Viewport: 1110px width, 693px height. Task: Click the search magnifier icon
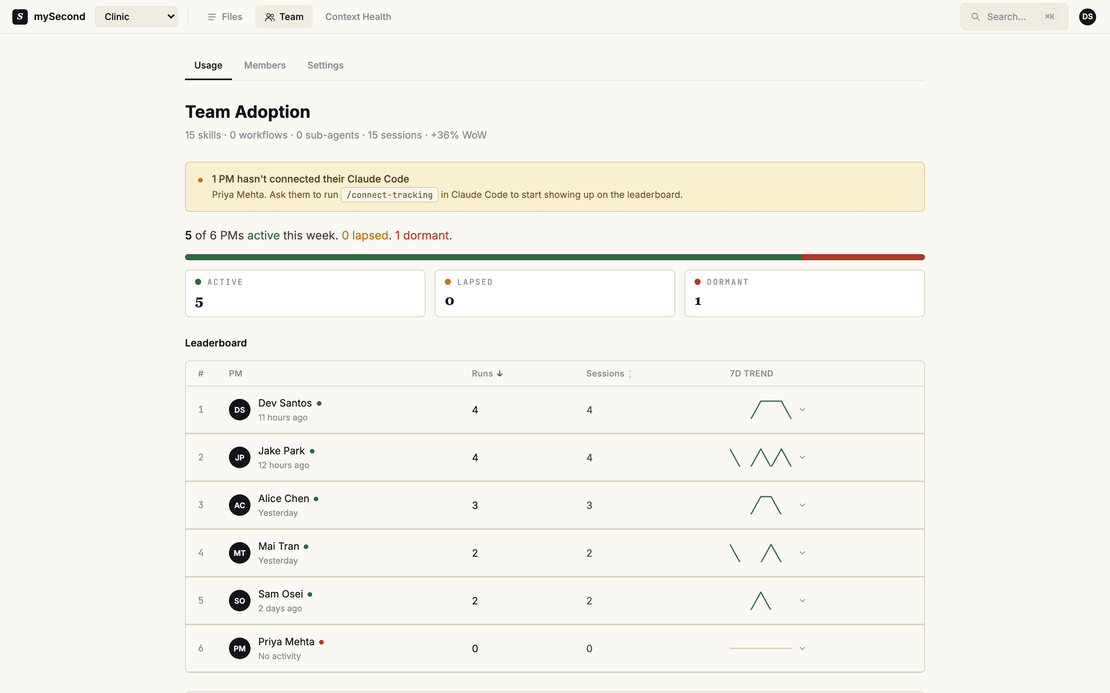tap(975, 17)
